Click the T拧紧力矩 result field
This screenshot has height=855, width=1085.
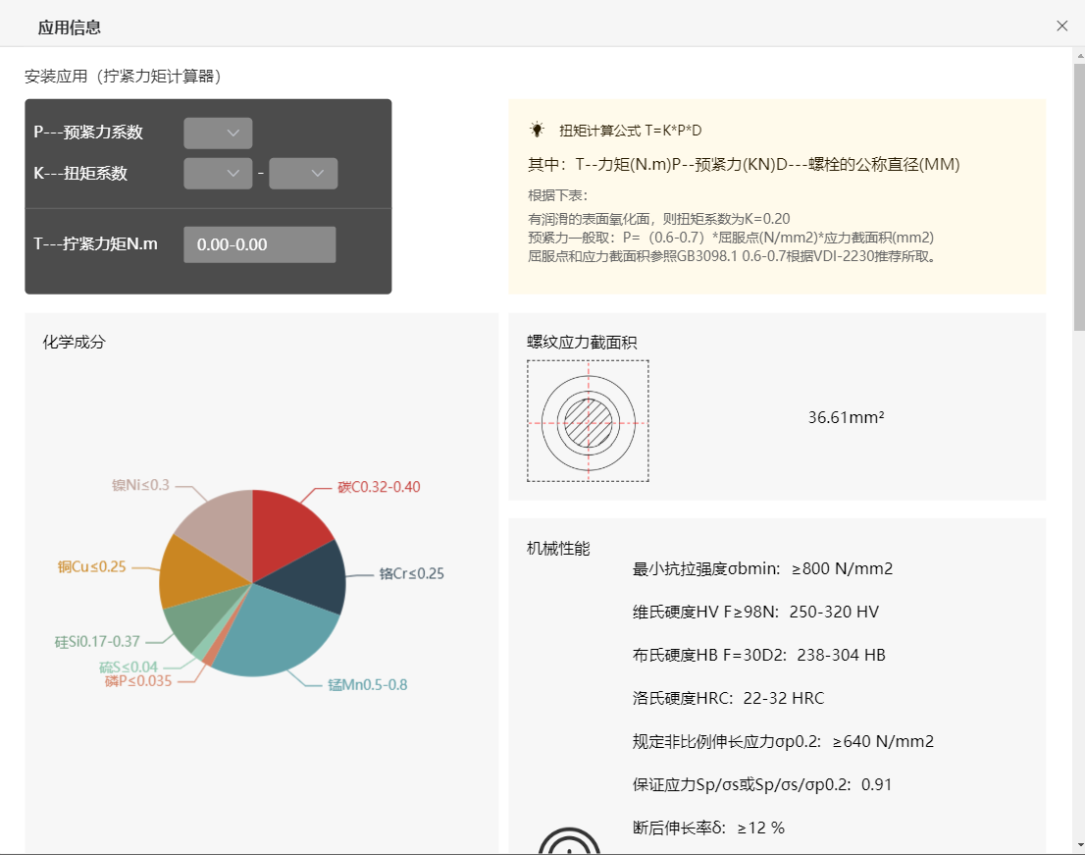click(x=259, y=244)
